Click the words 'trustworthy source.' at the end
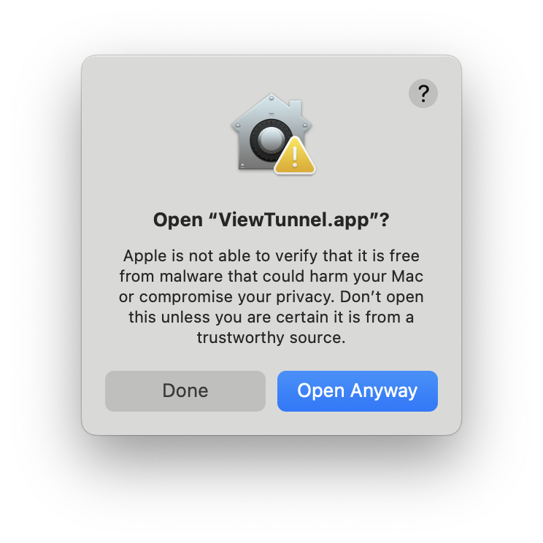Viewport: 543px width, 543px height. (x=271, y=338)
